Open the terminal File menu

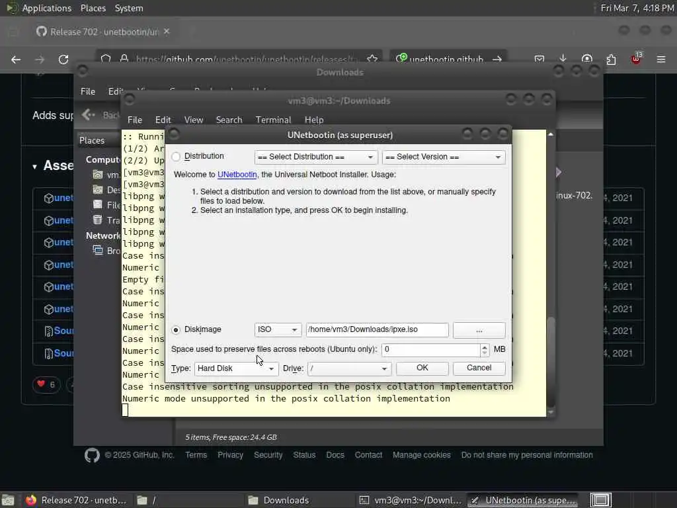coord(135,120)
